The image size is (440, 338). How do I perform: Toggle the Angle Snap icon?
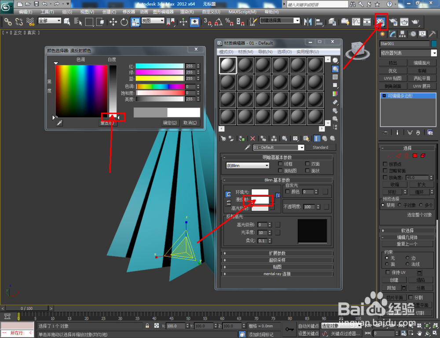point(219,22)
